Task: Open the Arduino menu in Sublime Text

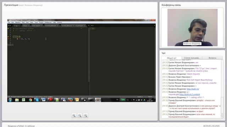Action: 60,23
